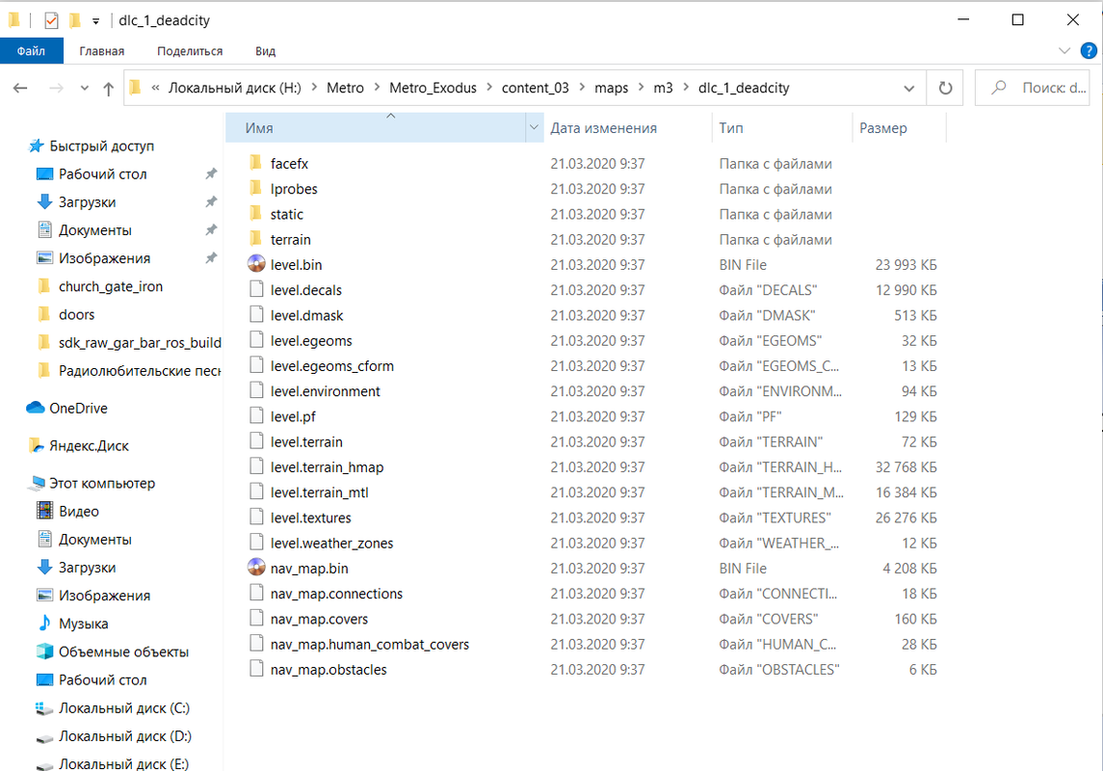Go back to previous folder
This screenshot has height=771, width=1103.
point(20,88)
